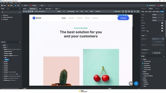Switch to the Charts design tab
Viewport: 166px width, 93px height.
(x=57, y=9)
